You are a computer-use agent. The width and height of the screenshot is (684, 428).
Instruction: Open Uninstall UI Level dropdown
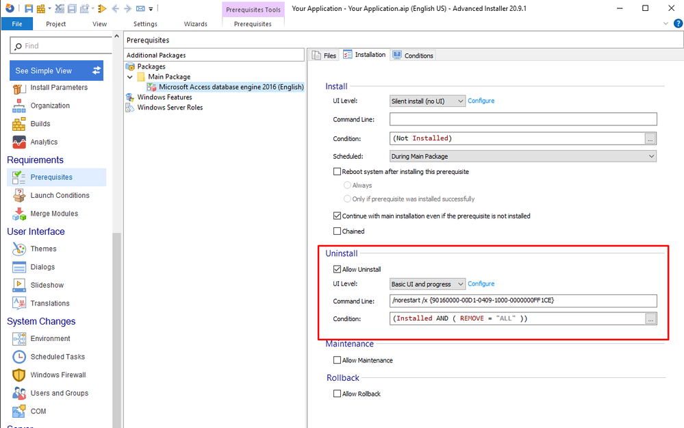pos(427,284)
